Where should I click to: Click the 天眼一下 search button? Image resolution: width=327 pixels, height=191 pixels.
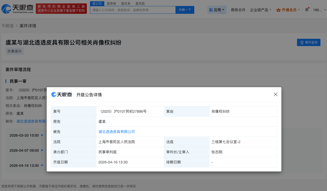click(x=185, y=9)
